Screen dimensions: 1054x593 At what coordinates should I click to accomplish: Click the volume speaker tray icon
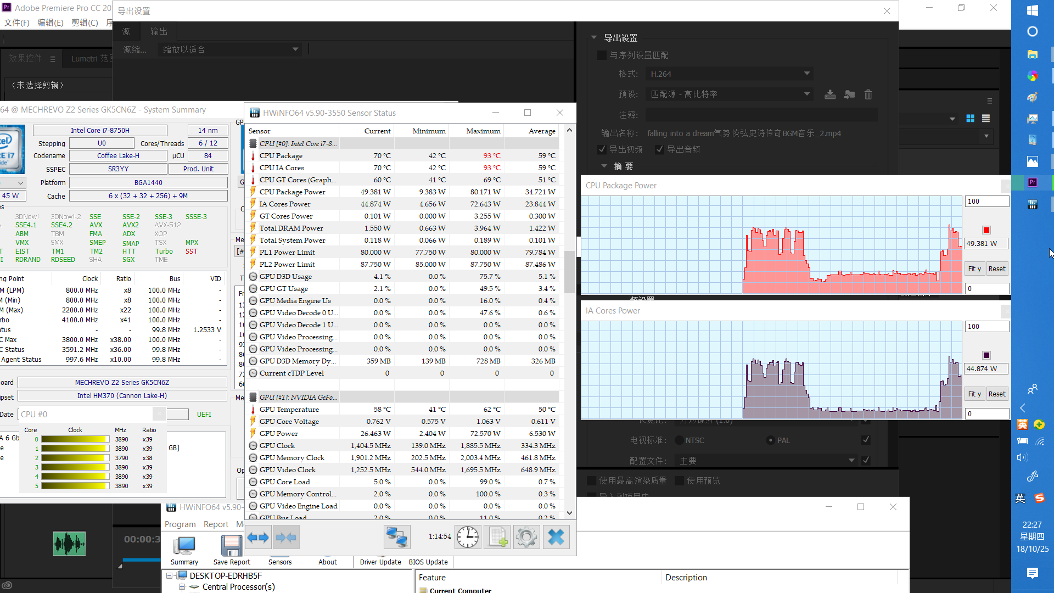[1022, 457]
